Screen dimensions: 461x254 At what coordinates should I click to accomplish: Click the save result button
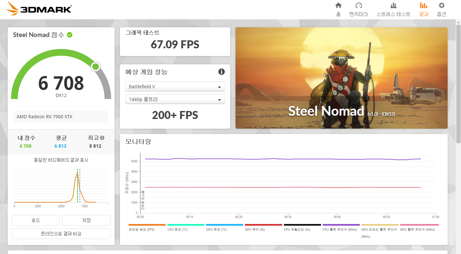click(x=86, y=220)
